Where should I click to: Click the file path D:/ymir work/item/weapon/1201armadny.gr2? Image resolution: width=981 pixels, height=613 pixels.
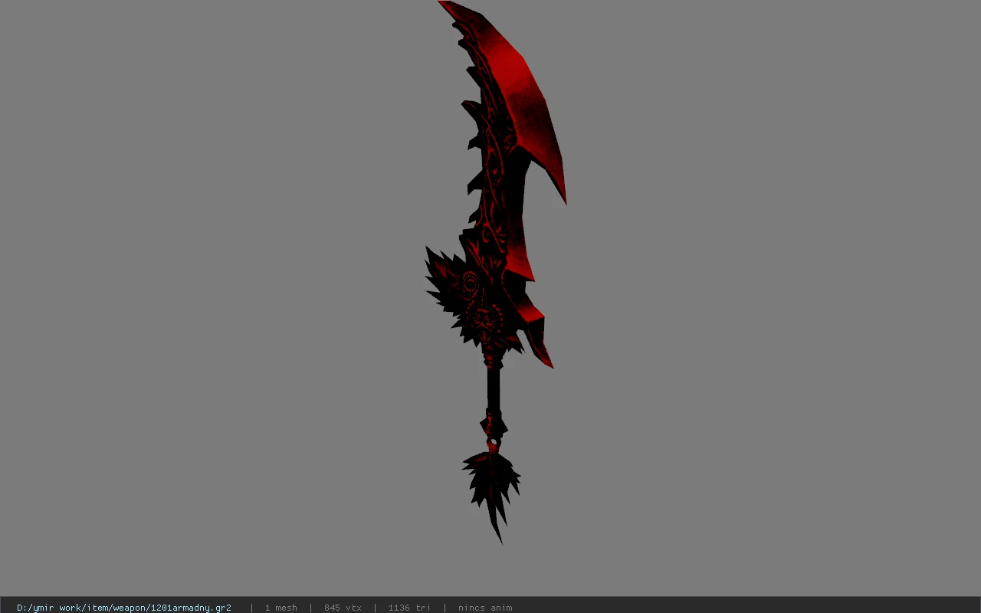[124, 608]
